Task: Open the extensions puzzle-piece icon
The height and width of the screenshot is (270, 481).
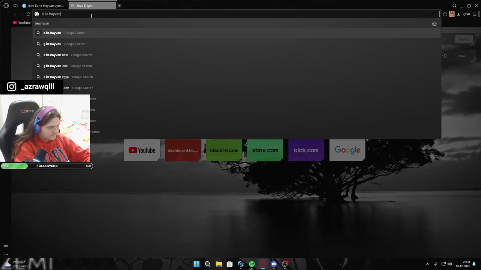Action: pyautogui.click(x=445, y=14)
